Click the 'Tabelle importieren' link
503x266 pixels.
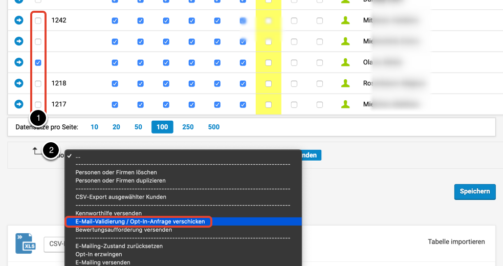(x=456, y=241)
